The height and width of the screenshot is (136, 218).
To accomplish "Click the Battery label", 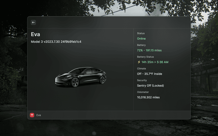I will (141, 45).
